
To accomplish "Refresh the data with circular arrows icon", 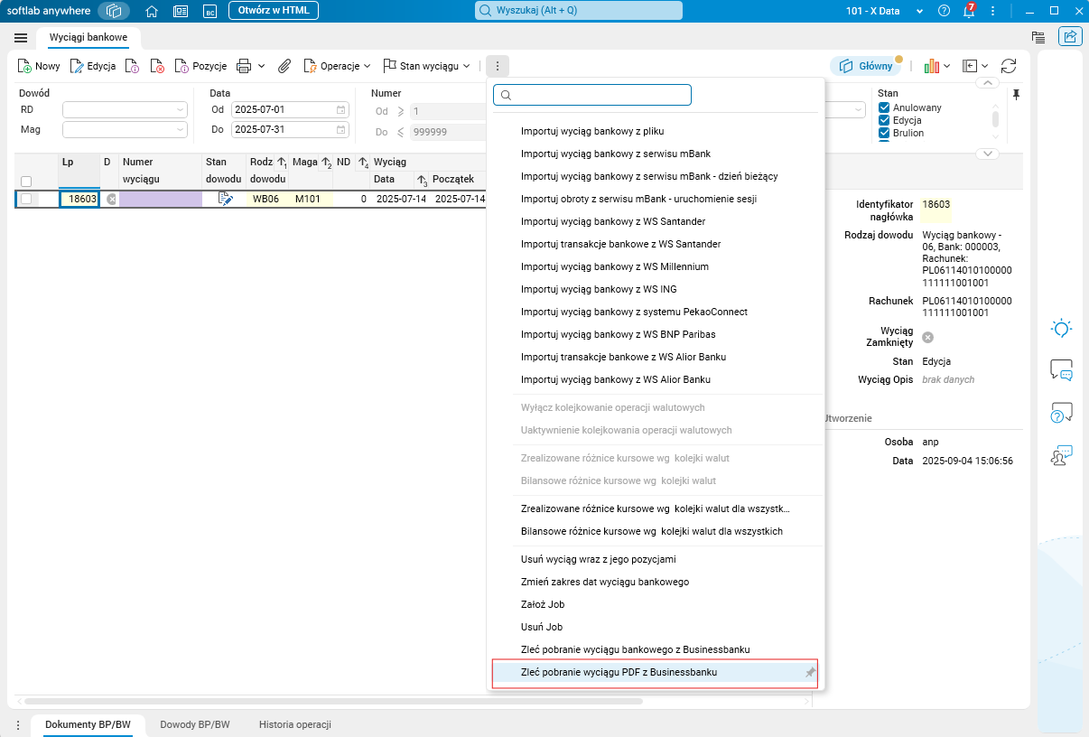I will (1009, 66).
